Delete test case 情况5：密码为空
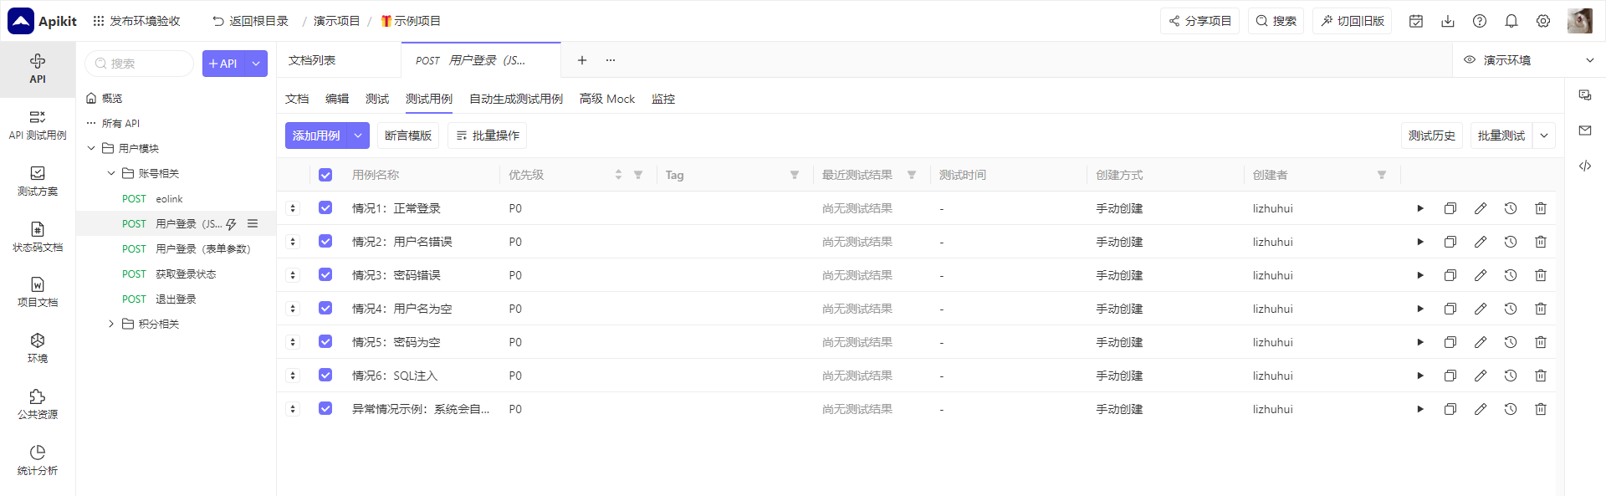 tap(1540, 342)
